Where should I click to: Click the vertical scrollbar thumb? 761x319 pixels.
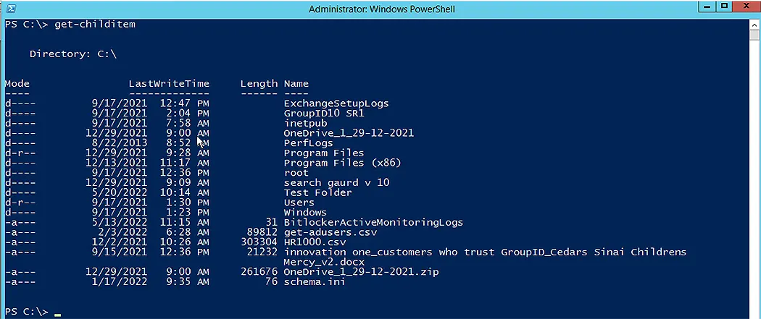[754, 35]
